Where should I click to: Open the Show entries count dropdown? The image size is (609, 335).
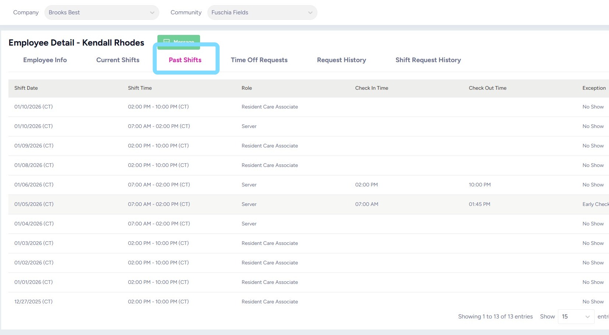[576, 317]
